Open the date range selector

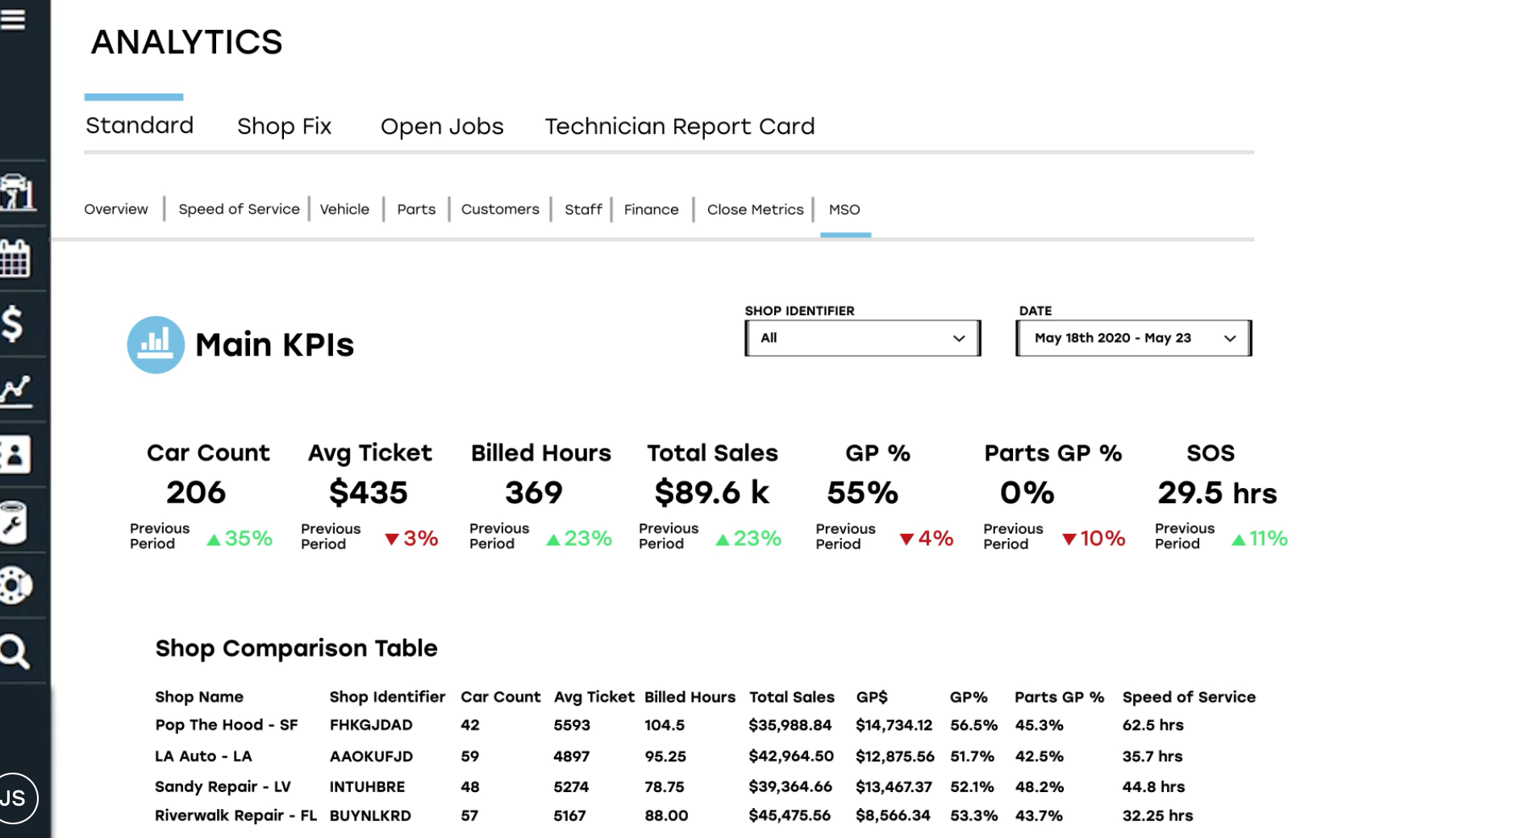coord(1132,338)
